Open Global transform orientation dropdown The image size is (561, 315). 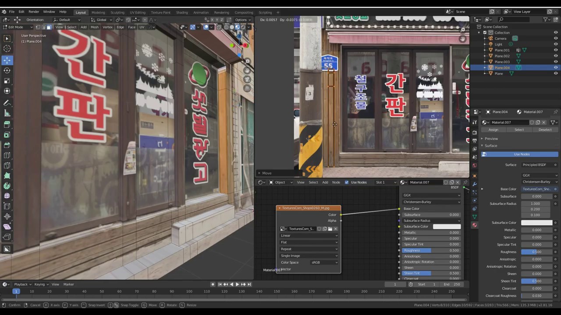tap(102, 20)
